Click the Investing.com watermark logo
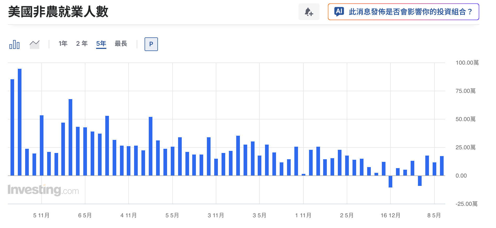The image size is (496, 228). (43, 190)
